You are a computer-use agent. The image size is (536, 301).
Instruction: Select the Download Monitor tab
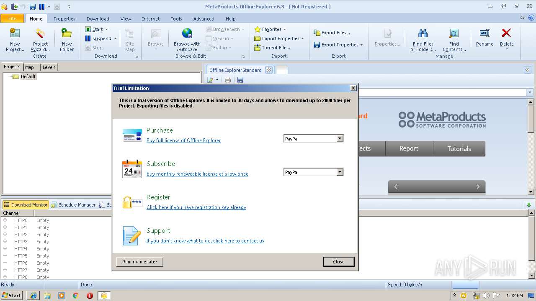(x=26, y=205)
